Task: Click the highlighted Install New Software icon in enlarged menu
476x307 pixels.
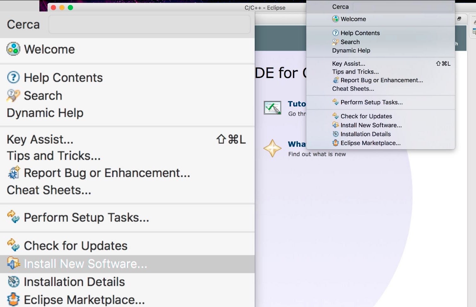Action: pos(14,264)
